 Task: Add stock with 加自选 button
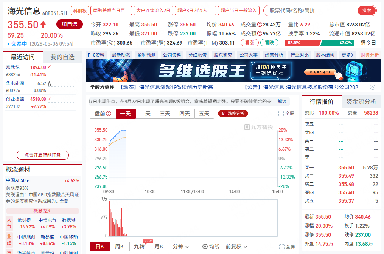pos(69,24)
